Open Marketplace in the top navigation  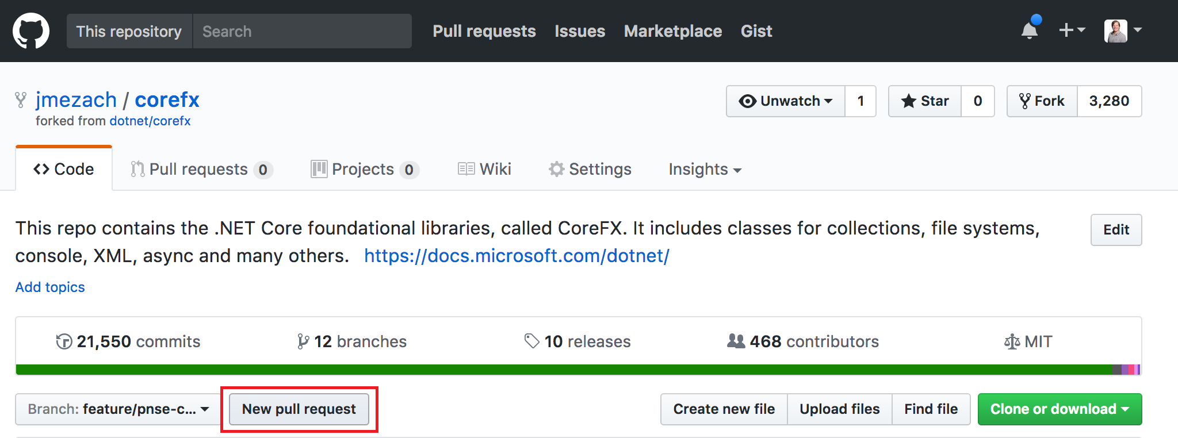(x=673, y=31)
